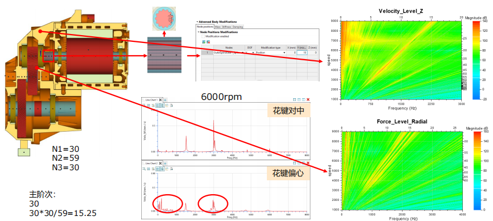Click the zoom icon in the Line Chart 2 toolbar

(x=144, y=169)
